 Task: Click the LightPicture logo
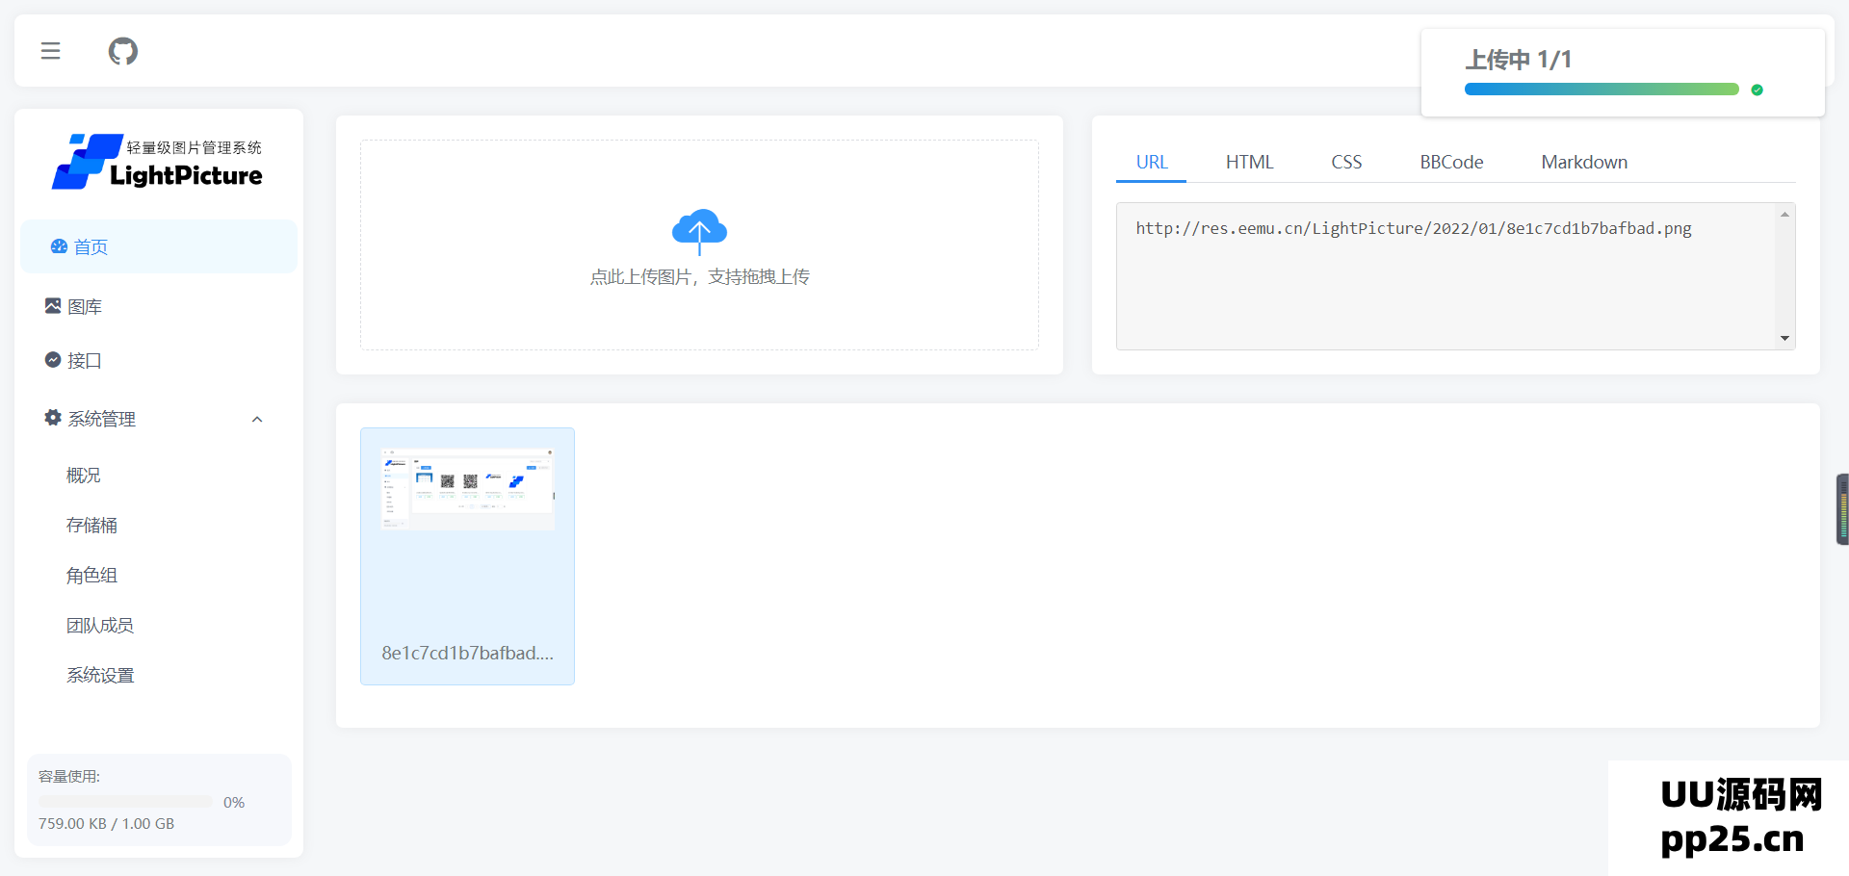click(158, 162)
